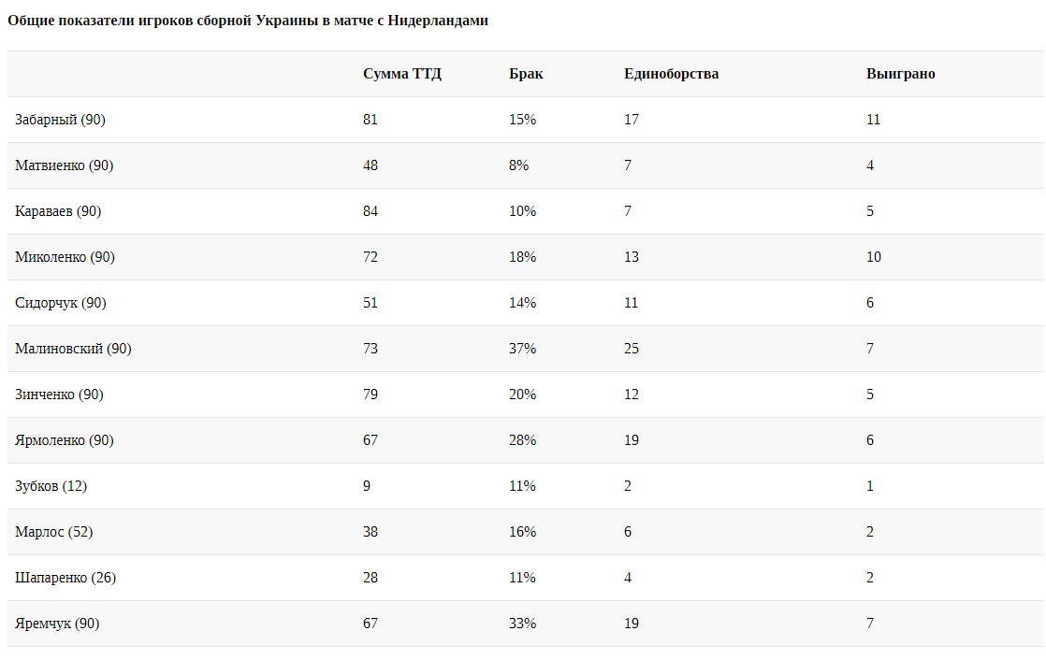This screenshot has width=1046, height=660.
Task: Click the "Сумма ТТД" column header
Action: (402, 74)
